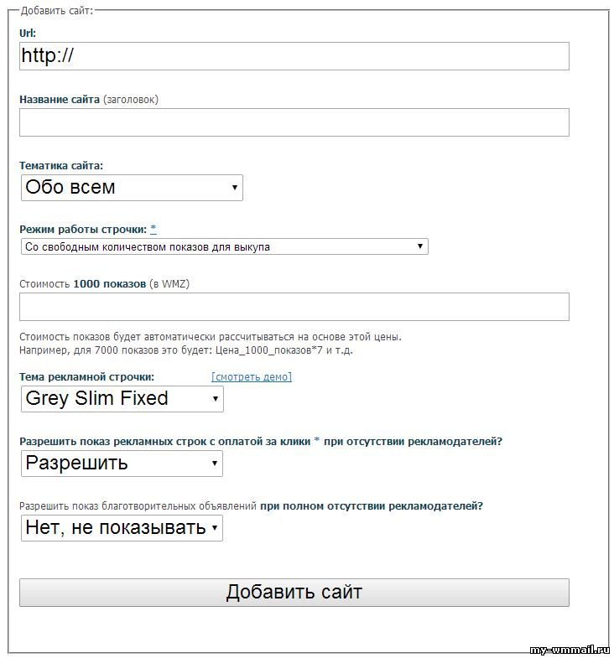Viewport: 614px width, 658px height.
Task: Click the Тематика сайта label
Action: coord(61,166)
